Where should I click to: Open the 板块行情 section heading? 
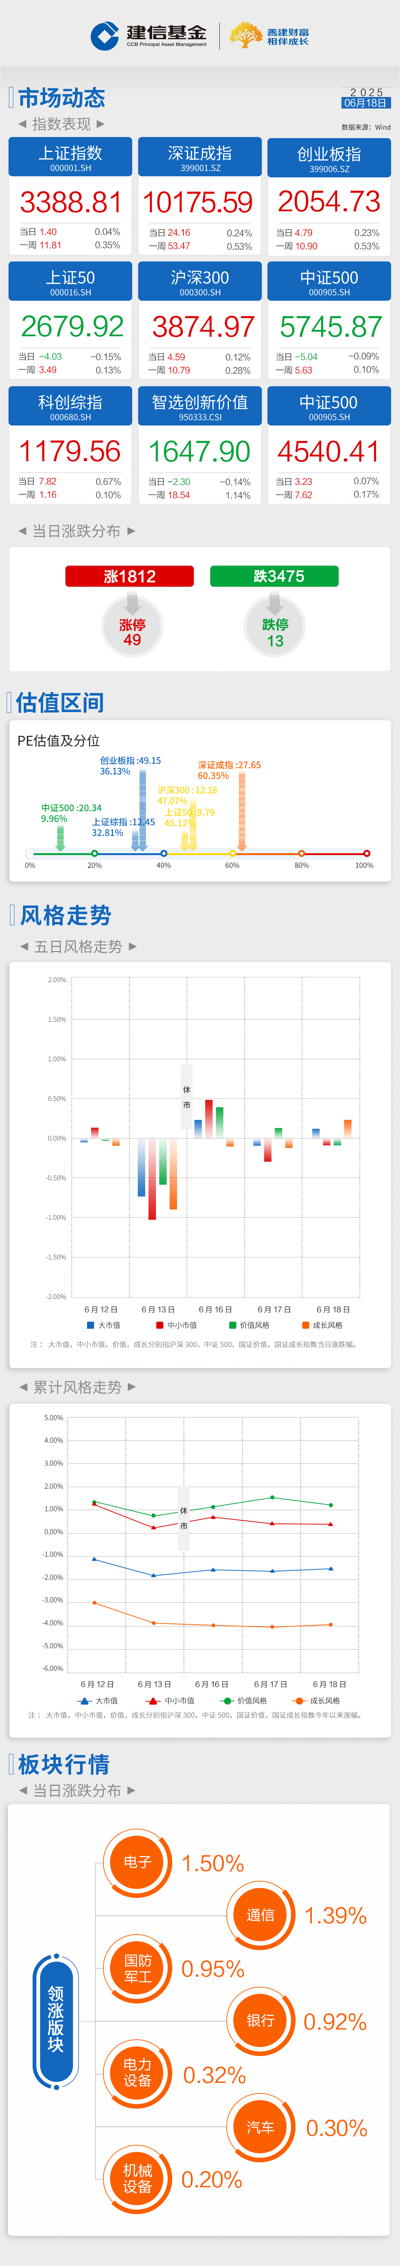[64, 1764]
